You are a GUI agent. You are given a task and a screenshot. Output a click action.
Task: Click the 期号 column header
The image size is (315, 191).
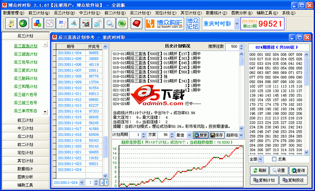click(x=71, y=47)
